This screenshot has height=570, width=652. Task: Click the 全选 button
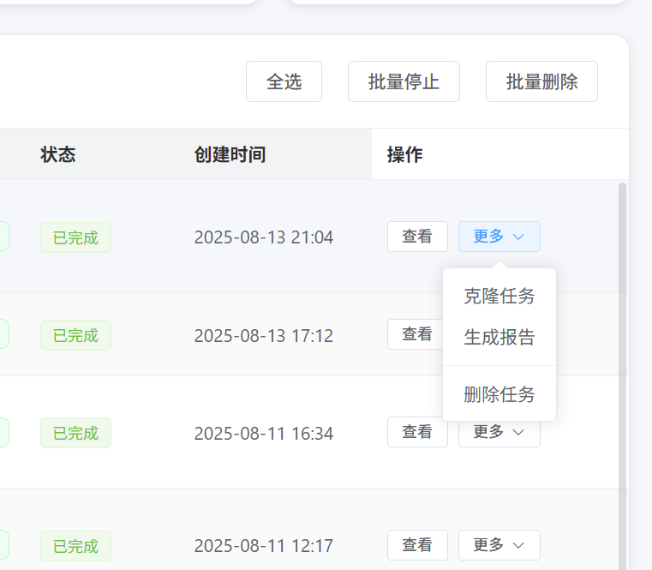pyautogui.click(x=284, y=81)
